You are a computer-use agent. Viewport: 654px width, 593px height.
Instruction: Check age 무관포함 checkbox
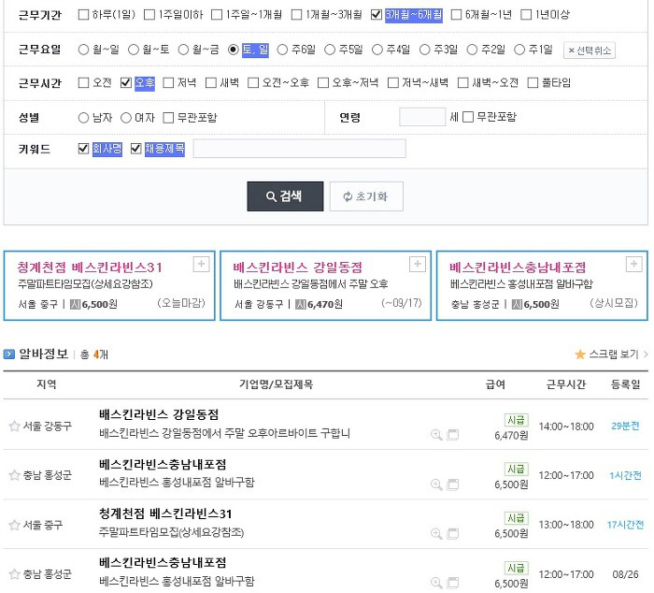(468, 117)
